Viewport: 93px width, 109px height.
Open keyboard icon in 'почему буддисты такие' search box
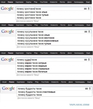86,89
